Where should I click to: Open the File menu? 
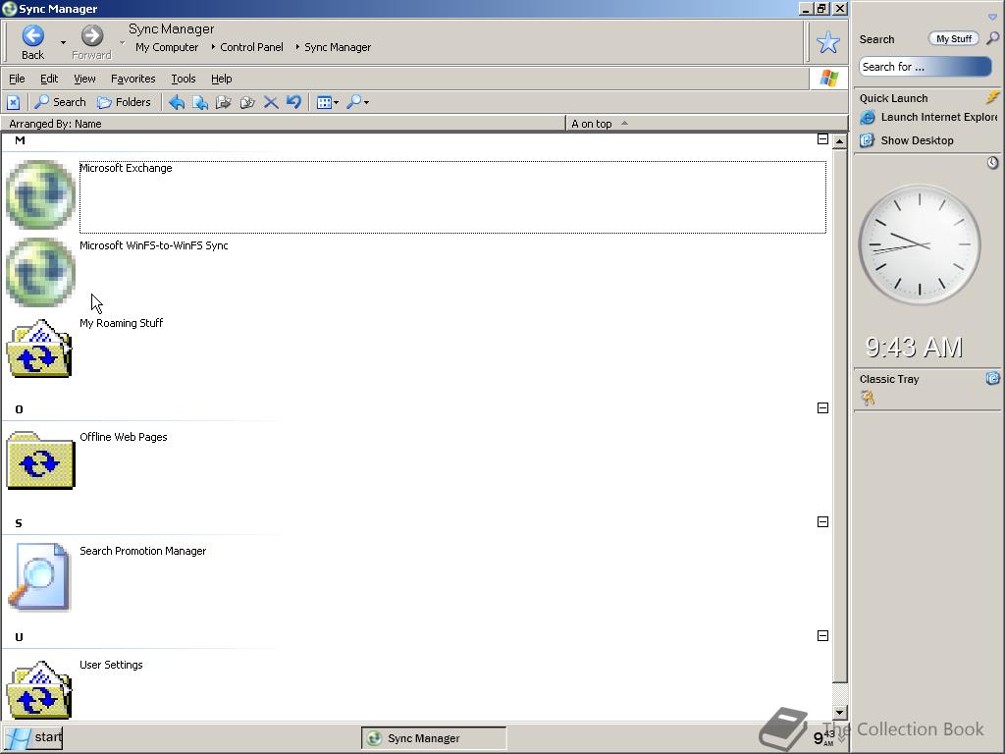pyautogui.click(x=17, y=79)
